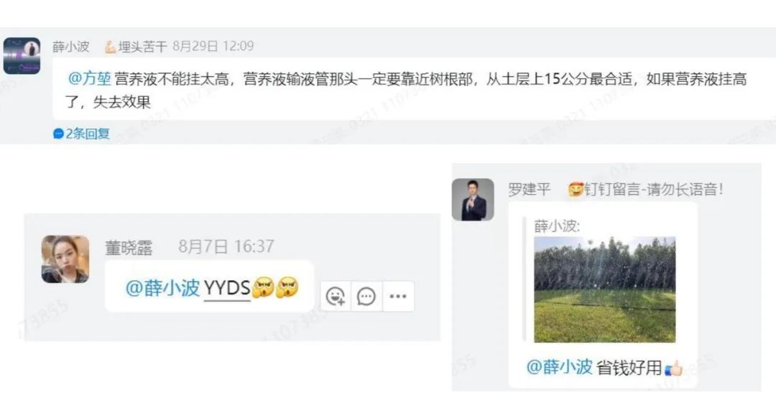Image resolution: width=776 pixels, height=413 pixels.
Task: Click the quoted 薛小波: header in reply
Action: [x=557, y=226]
